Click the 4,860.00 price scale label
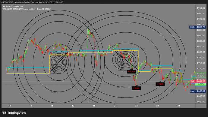 click(201, 35)
